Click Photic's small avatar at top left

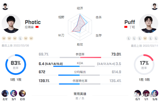pyautogui.click(x=5, y=6)
